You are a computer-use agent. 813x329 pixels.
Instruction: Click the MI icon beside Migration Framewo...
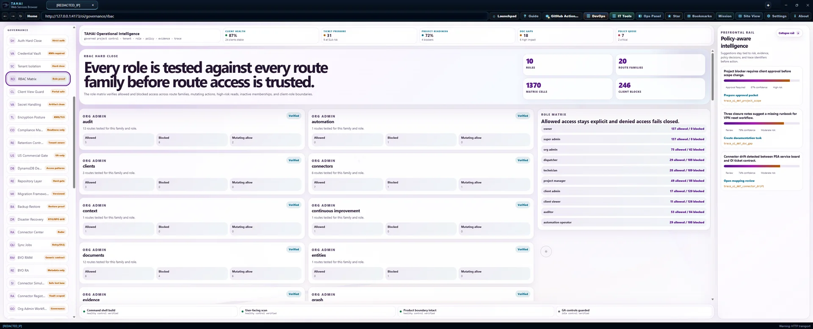pyautogui.click(x=12, y=194)
